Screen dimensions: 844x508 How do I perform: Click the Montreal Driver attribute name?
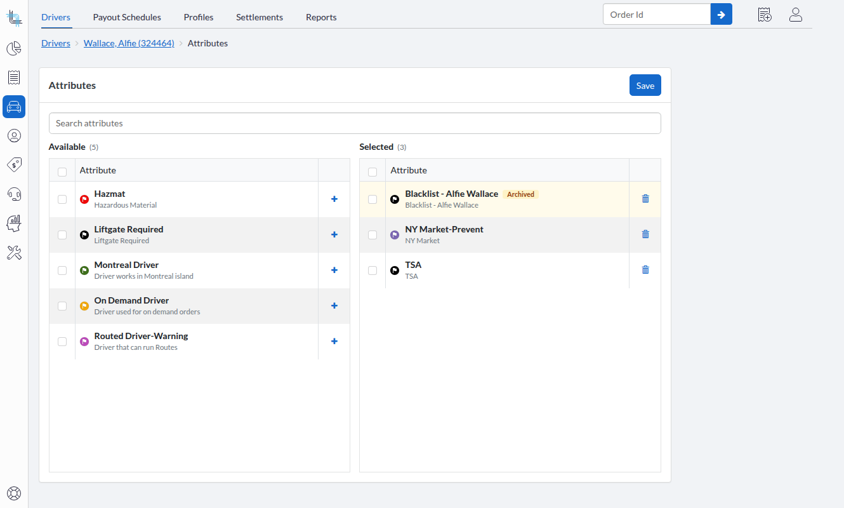point(126,265)
